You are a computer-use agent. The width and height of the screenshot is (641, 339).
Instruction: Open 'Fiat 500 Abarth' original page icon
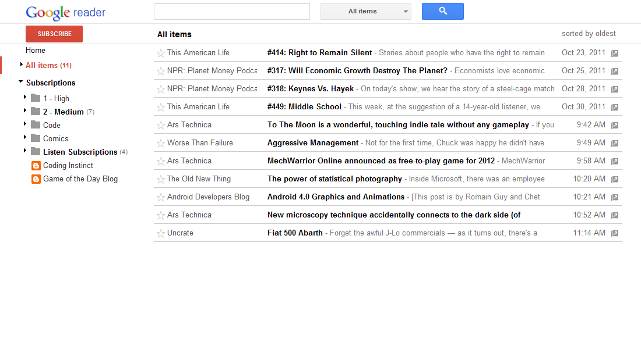tap(614, 234)
